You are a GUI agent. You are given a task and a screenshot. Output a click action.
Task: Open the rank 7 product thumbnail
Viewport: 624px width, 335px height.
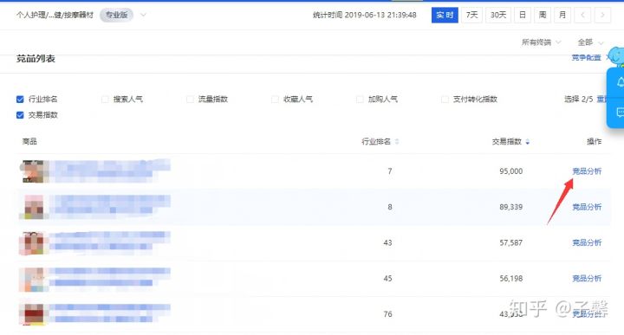tap(34, 171)
